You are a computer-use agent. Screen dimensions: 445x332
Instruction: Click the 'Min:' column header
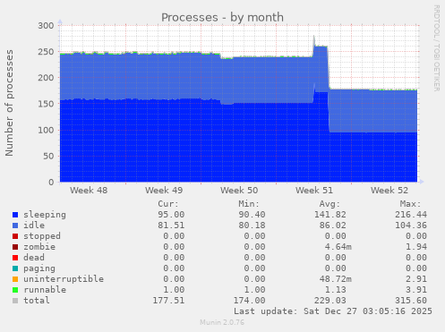pos(249,204)
